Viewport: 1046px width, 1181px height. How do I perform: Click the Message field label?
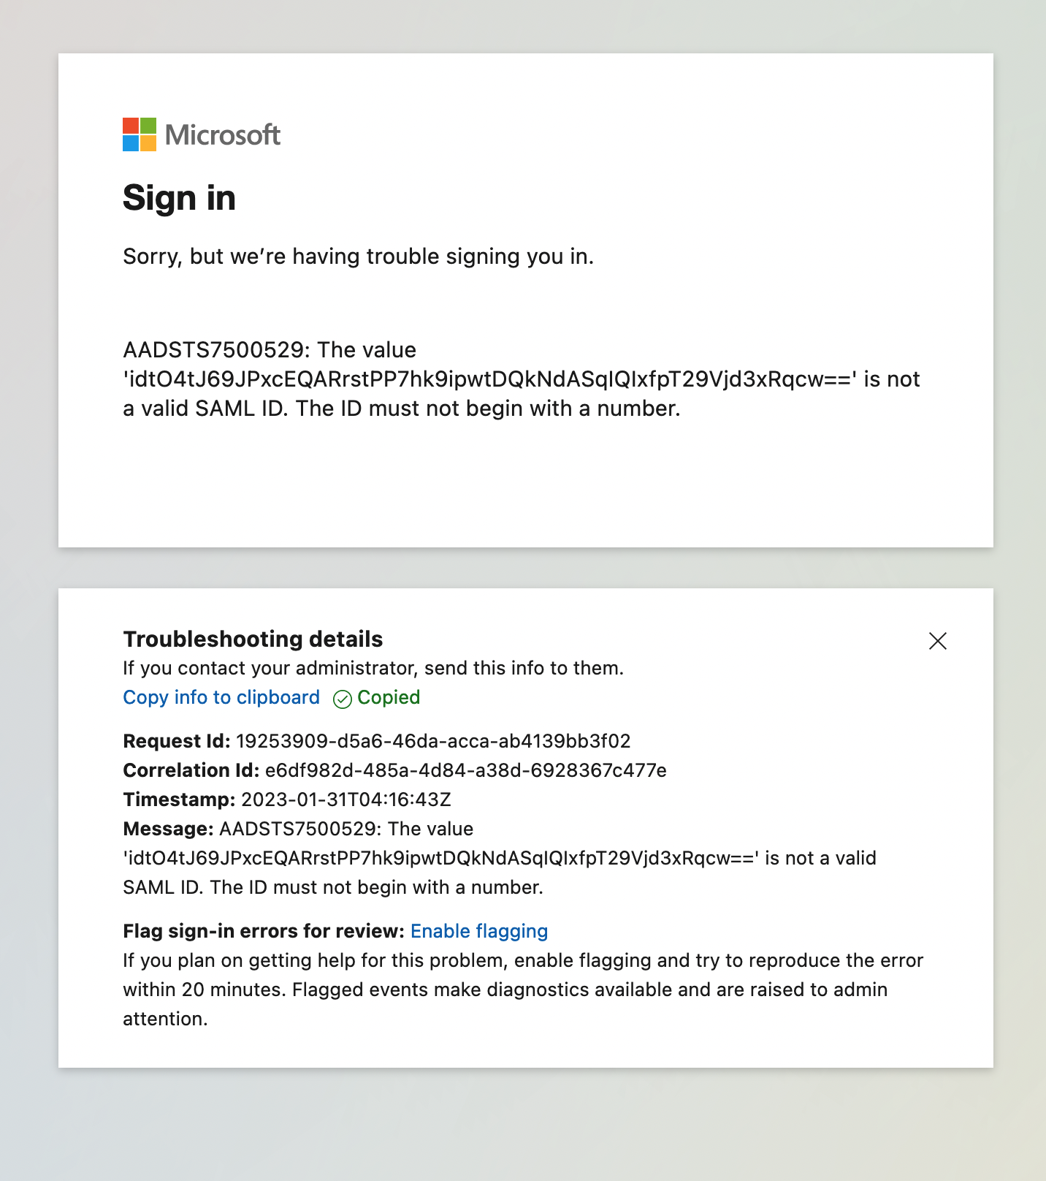[168, 829]
